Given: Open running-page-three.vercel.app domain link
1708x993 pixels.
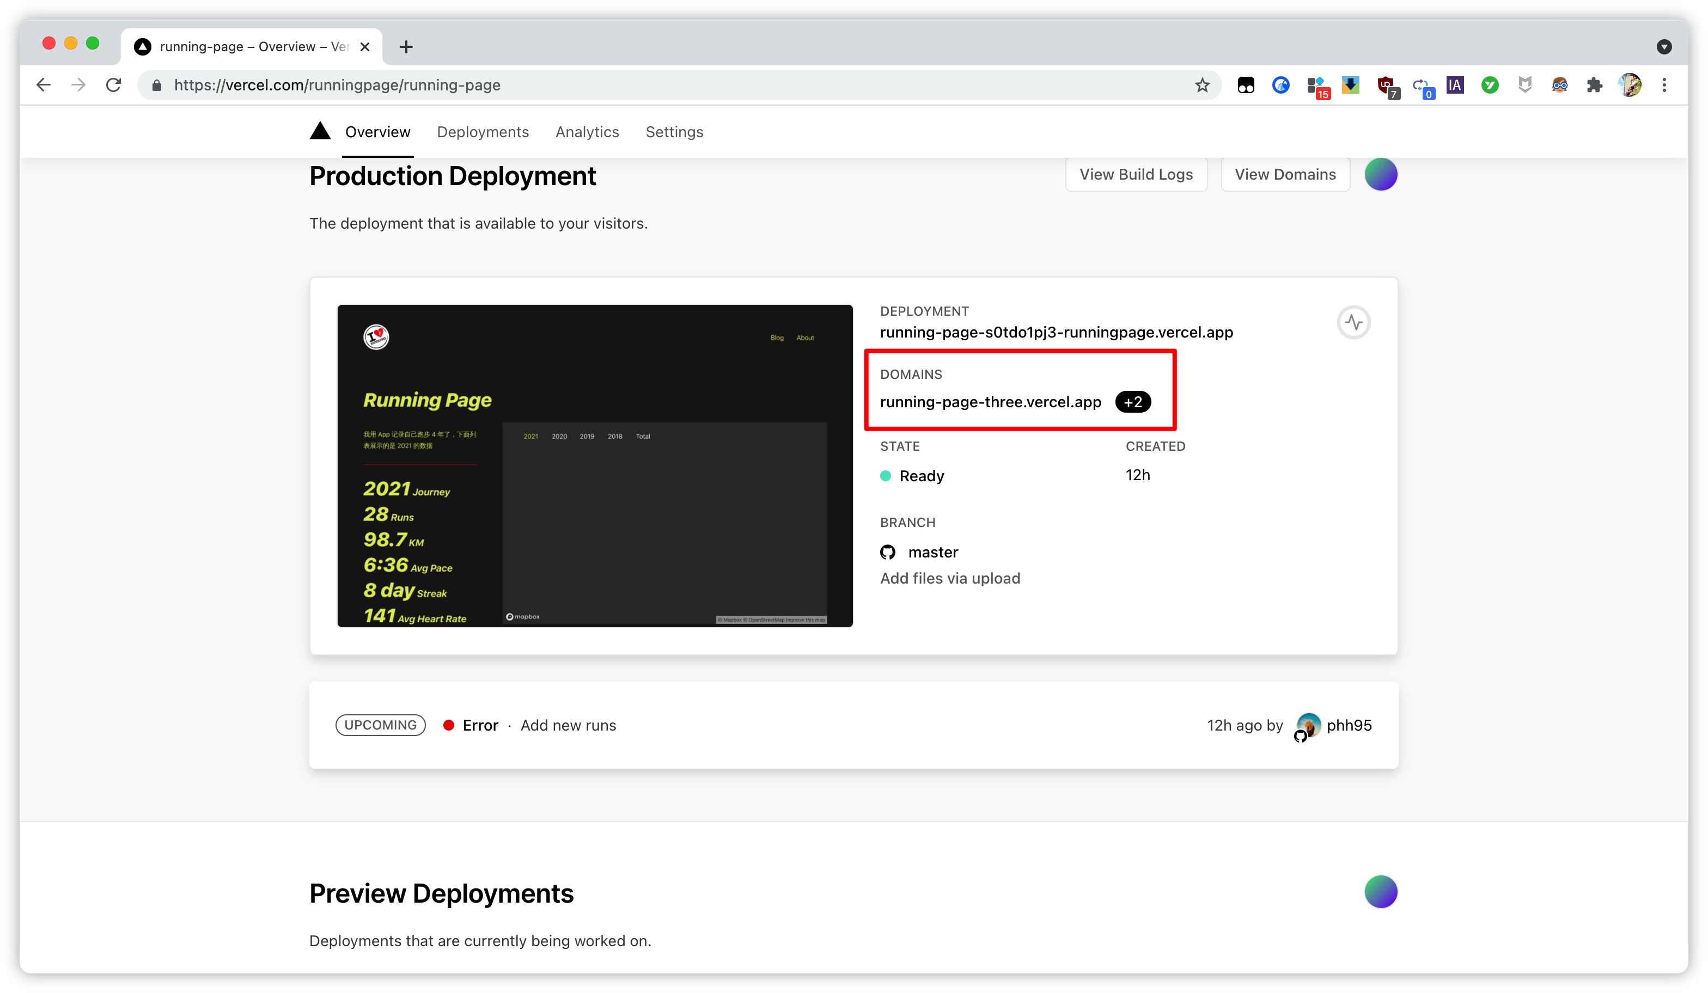Looking at the screenshot, I should tap(990, 402).
